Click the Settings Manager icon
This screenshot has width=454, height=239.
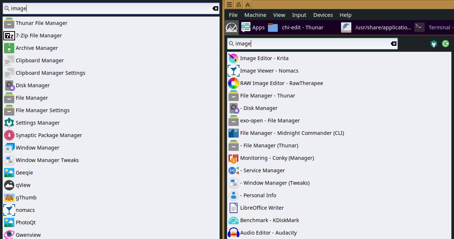9,123
